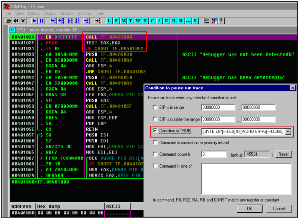Cancel the run trace condition dialog

[x=279, y=209]
